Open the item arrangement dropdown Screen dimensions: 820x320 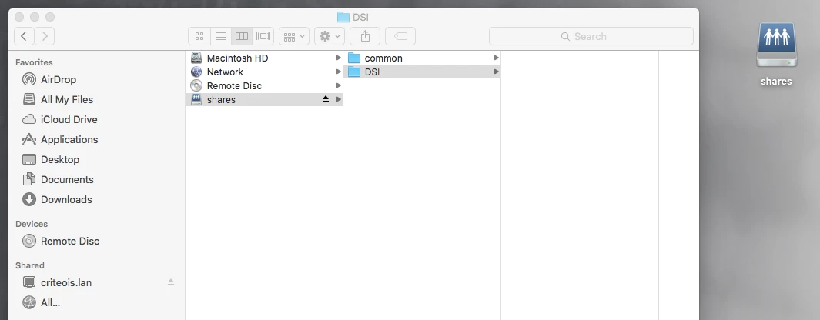294,36
